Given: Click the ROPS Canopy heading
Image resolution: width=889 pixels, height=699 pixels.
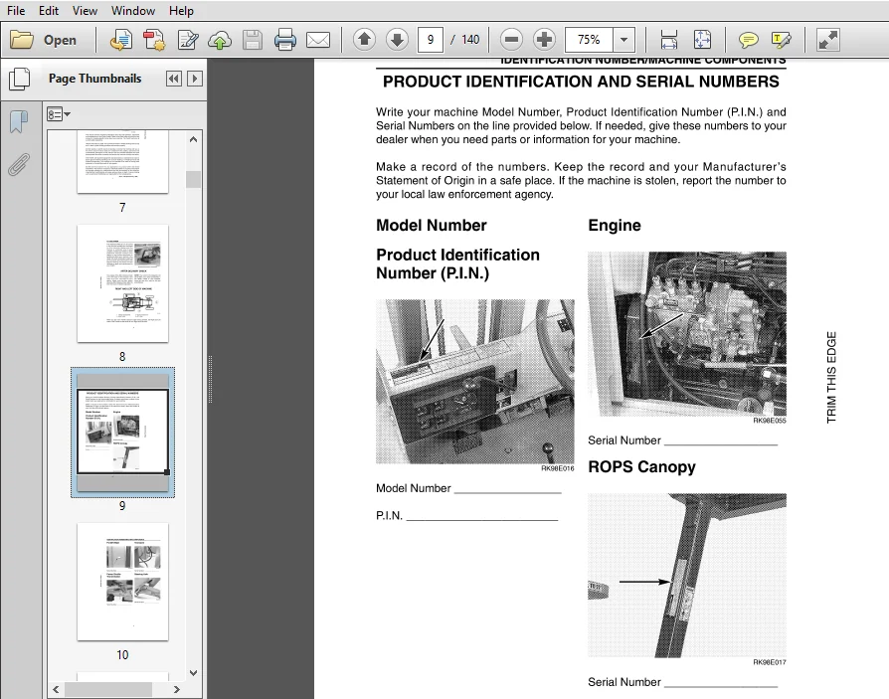Looking at the screenshot, I should tap(641, 466).
